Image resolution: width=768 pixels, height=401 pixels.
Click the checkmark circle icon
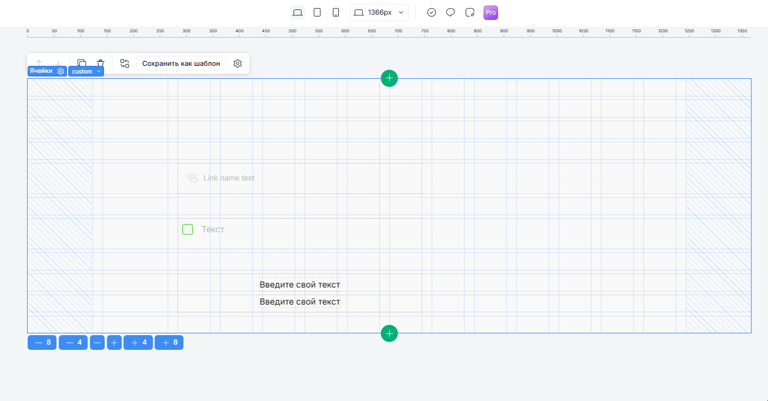click(x=432, y=12)
